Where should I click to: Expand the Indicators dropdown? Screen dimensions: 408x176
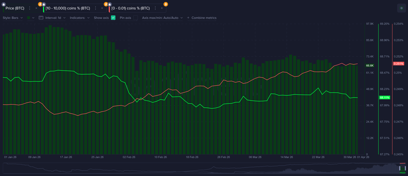pyautogui.click(x=80, y=18)
